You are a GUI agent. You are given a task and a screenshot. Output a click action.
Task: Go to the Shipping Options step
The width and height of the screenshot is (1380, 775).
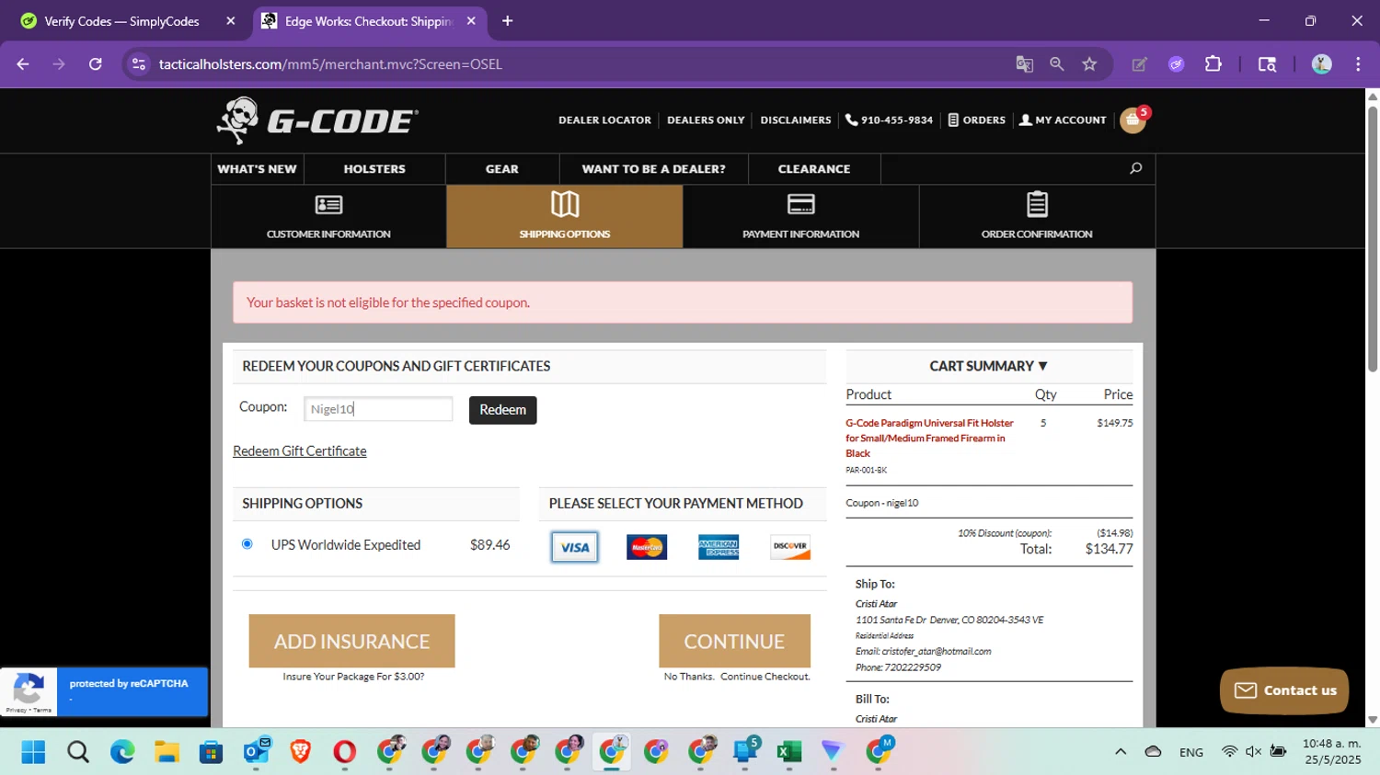(x=565, y=217)
